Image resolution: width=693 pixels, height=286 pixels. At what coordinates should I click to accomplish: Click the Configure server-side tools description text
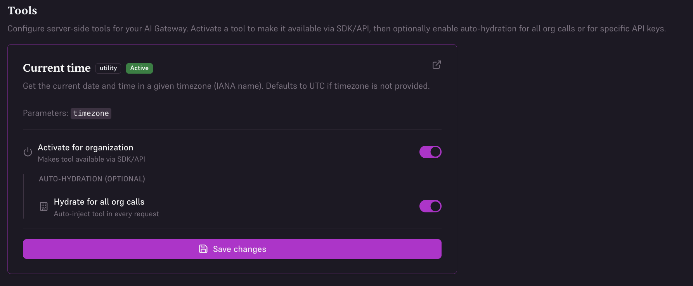[x=337, y=29]
